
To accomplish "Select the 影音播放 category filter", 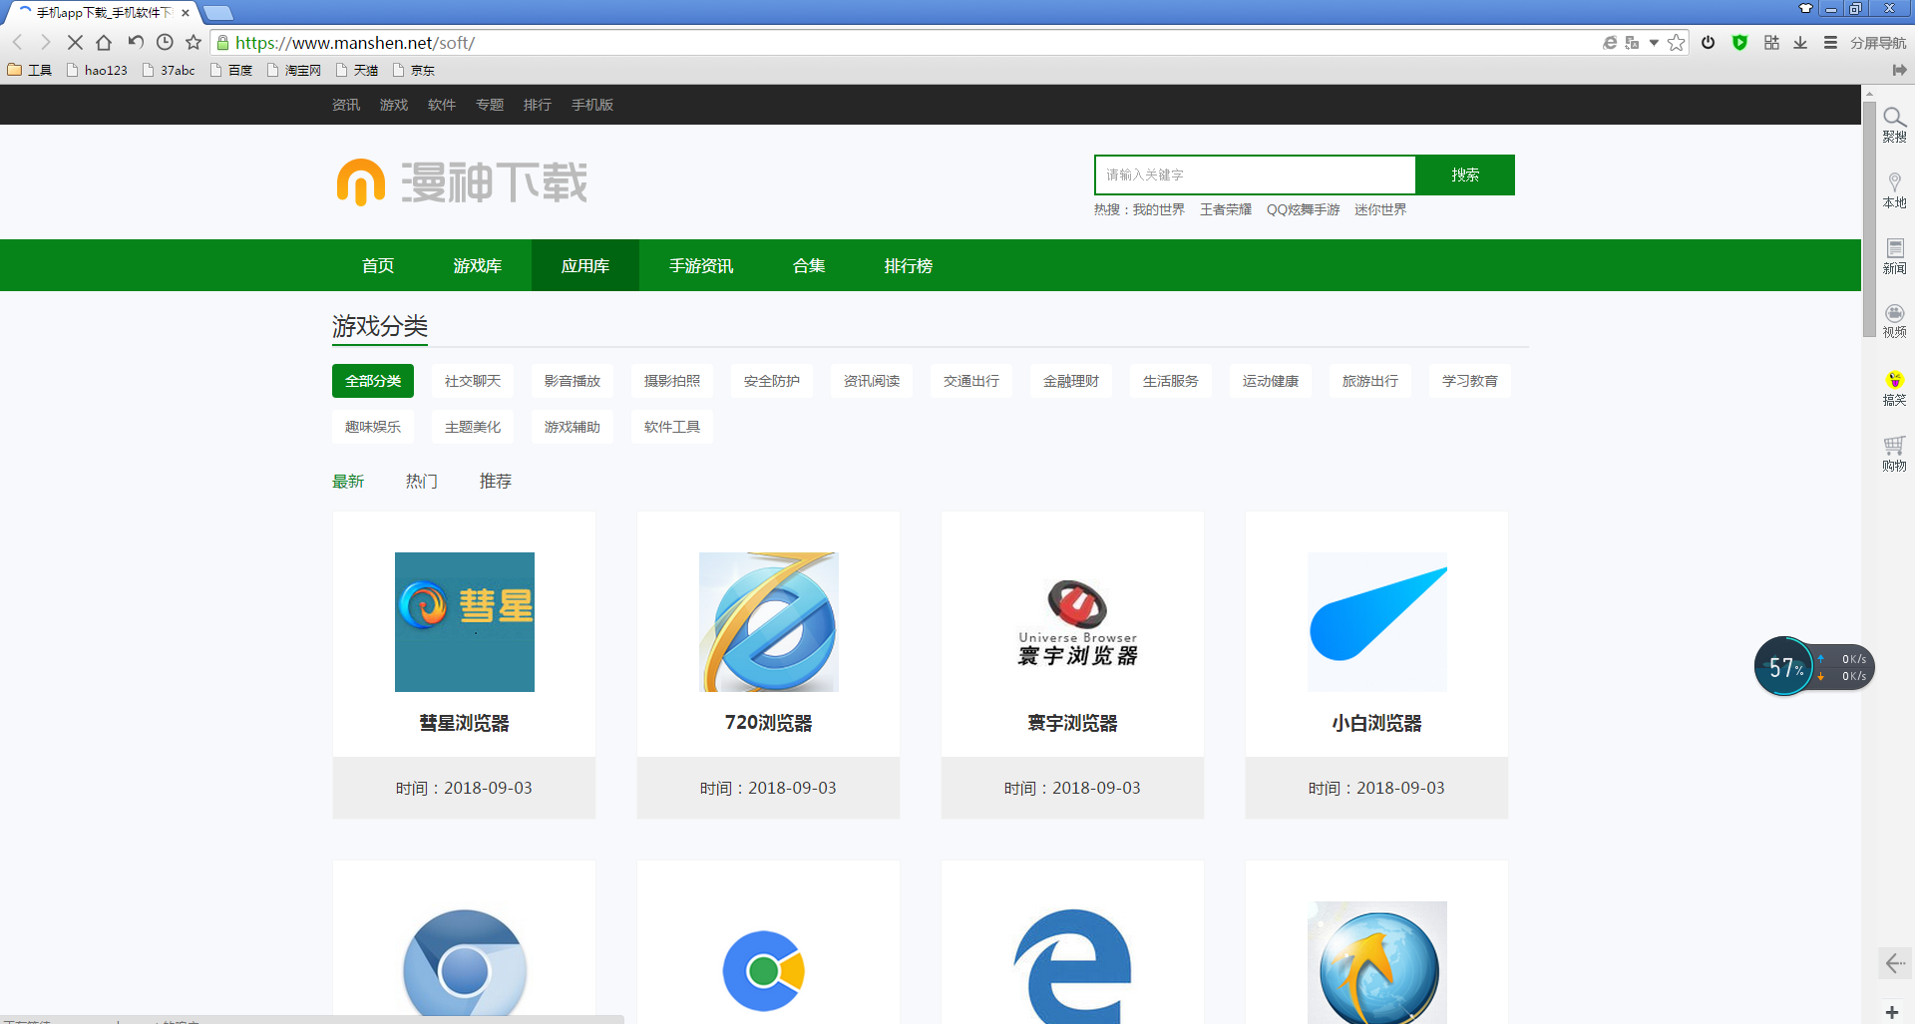I will click(573, 381).
